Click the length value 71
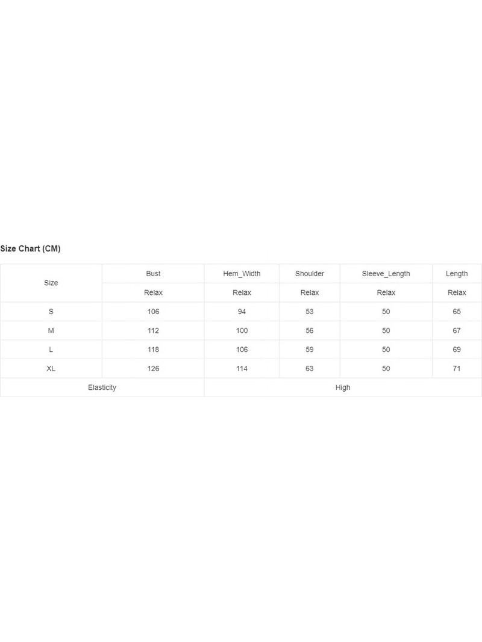 (x=457, y=368)
